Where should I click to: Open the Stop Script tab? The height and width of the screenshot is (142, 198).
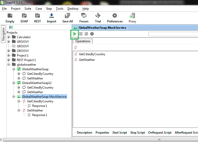[137, 132]
